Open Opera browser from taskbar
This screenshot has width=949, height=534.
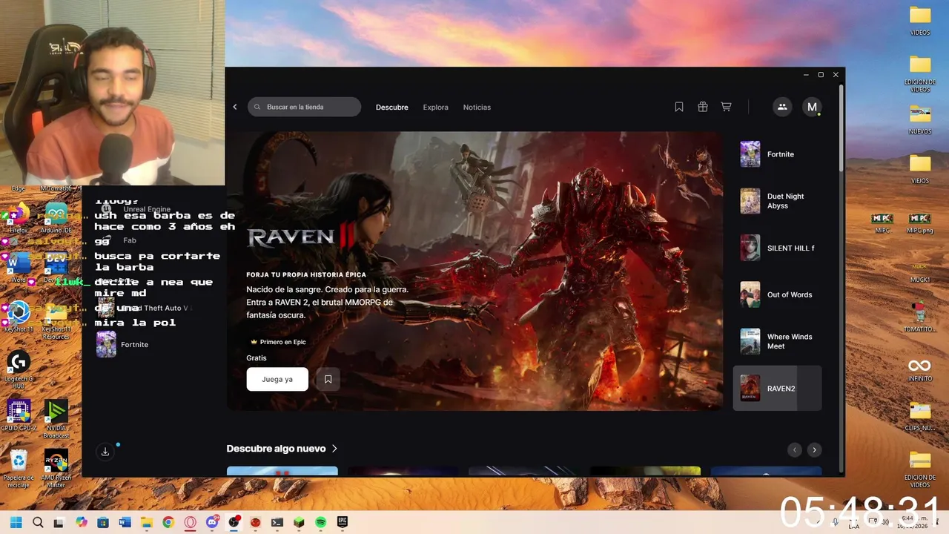click(190, 522)
